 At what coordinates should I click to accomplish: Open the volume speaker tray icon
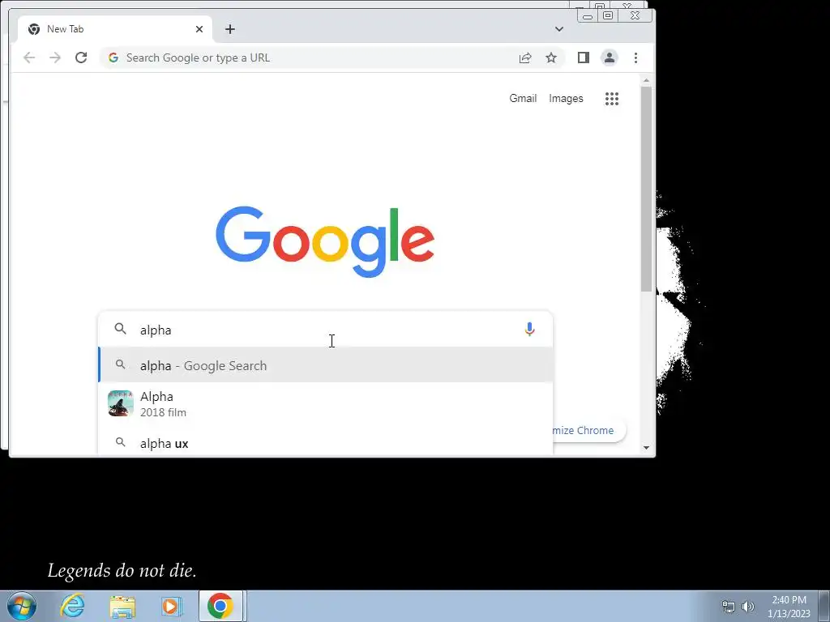[x=748, y=606]
